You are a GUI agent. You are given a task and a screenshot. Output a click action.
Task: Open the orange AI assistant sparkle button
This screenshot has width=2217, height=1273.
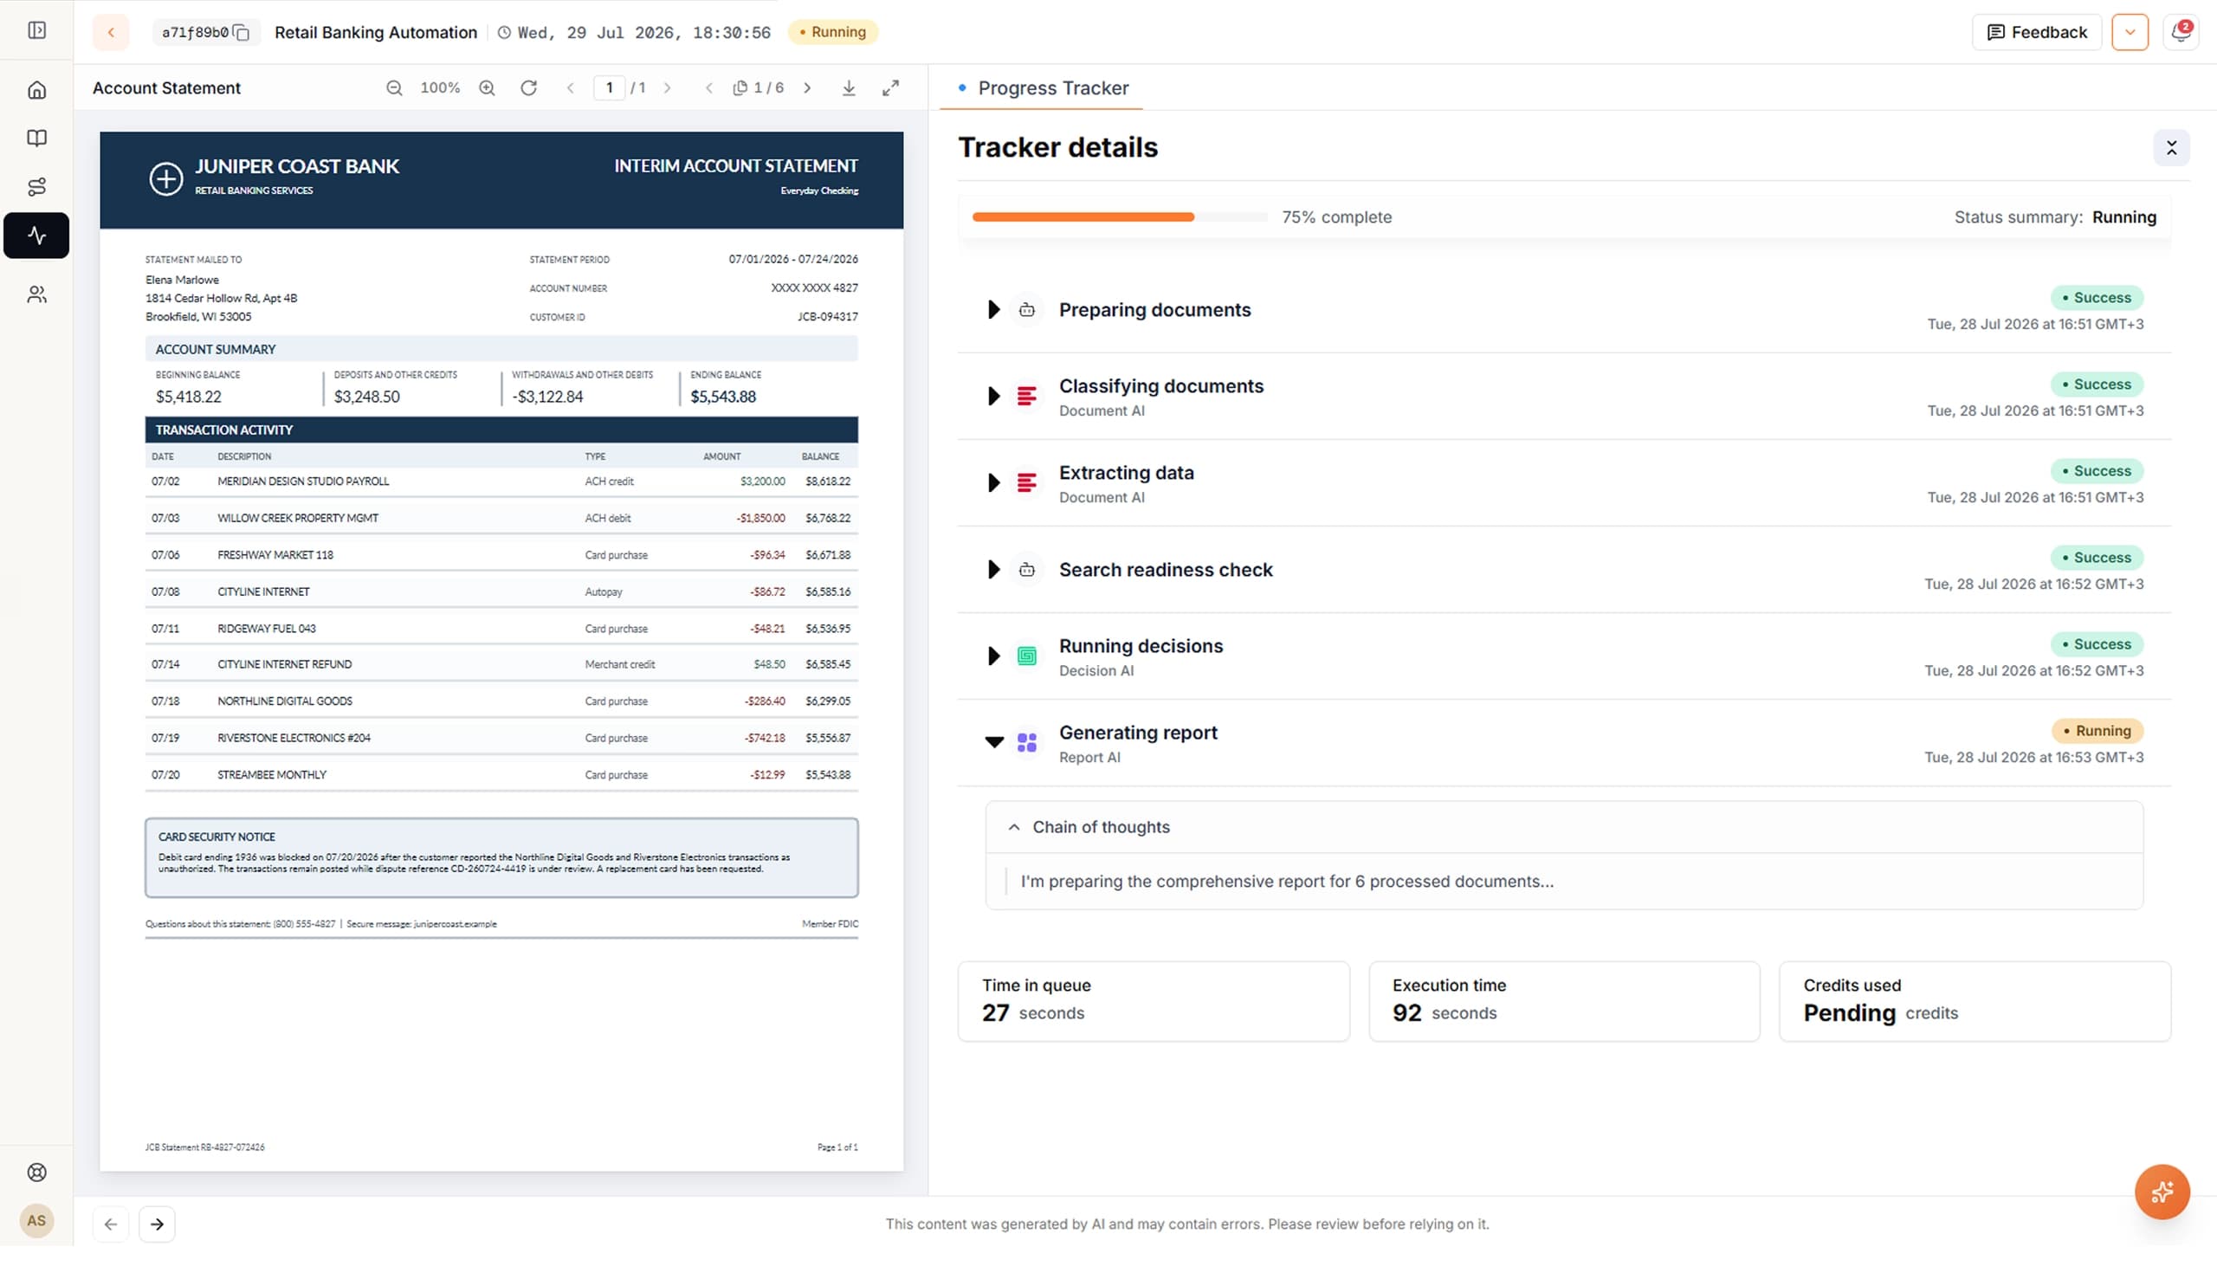(2162, 1192)
